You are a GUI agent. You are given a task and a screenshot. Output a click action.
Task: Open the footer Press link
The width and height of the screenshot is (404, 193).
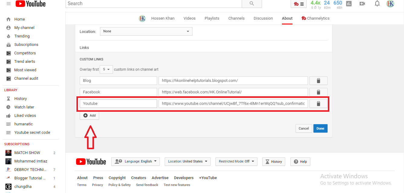[x=98, y=178]
